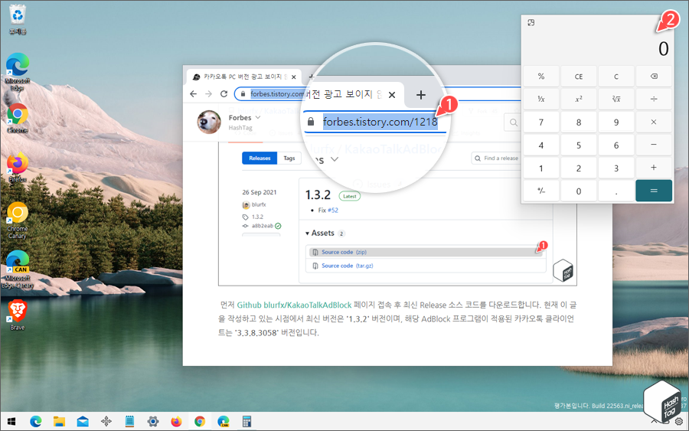
Task: Go forward in the browser
Action: [209, 94]
